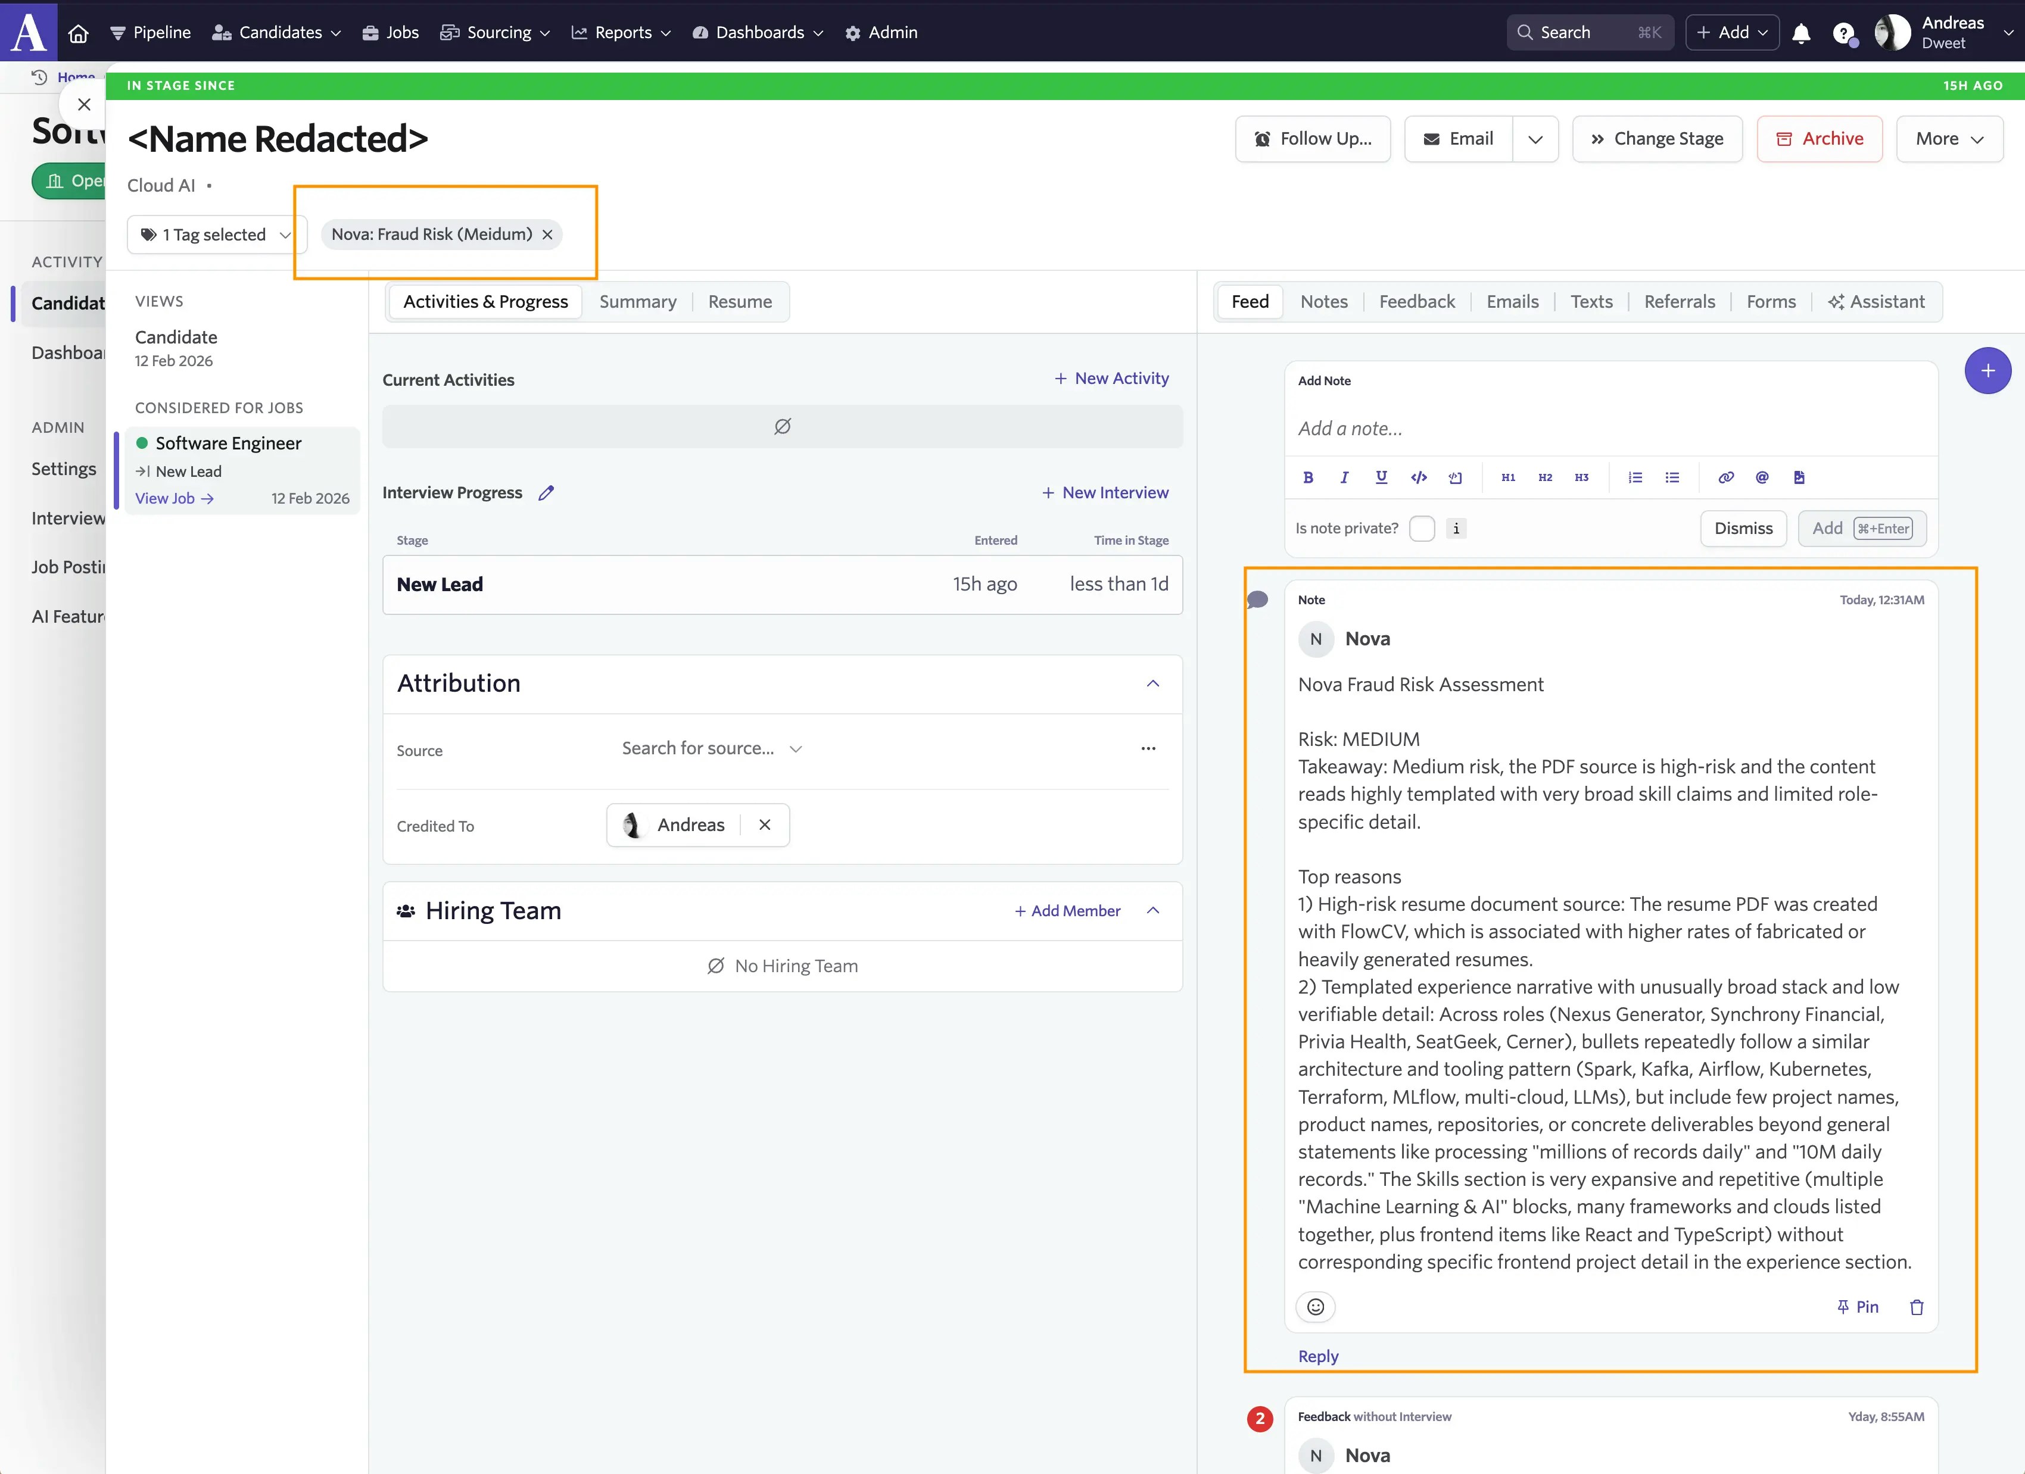Click the trash icon on Nova note
The width and height of the screenshot is (2025, 1474).
1916,1307
